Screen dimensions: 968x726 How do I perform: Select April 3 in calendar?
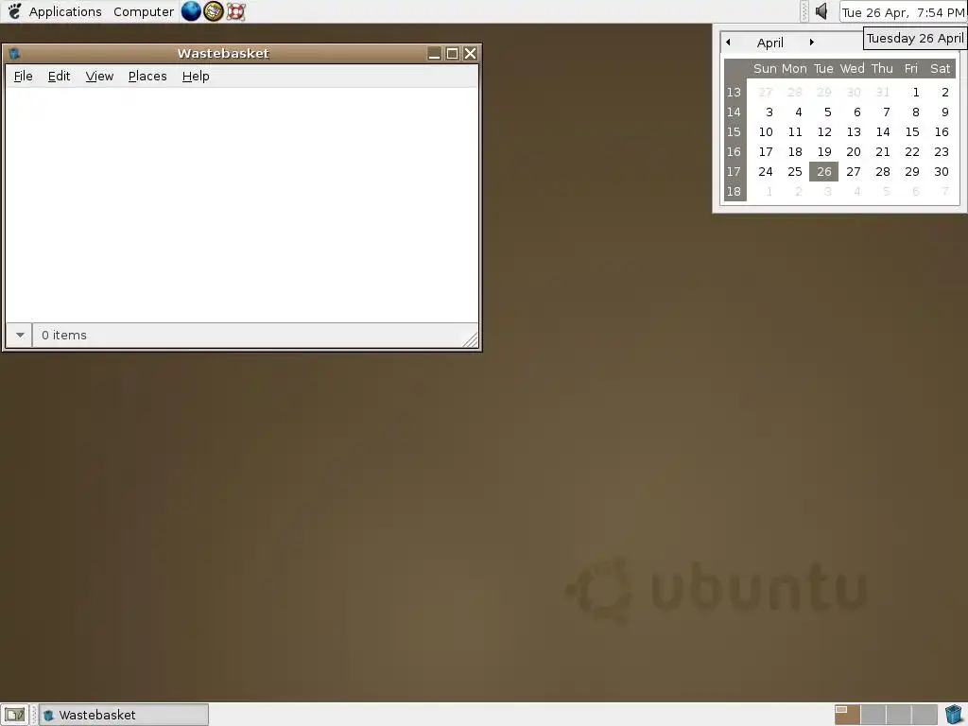point(769,112)
